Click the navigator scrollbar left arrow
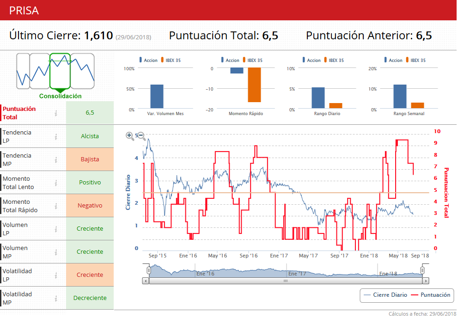Screen dimensions: 458x318 point(146,281)
